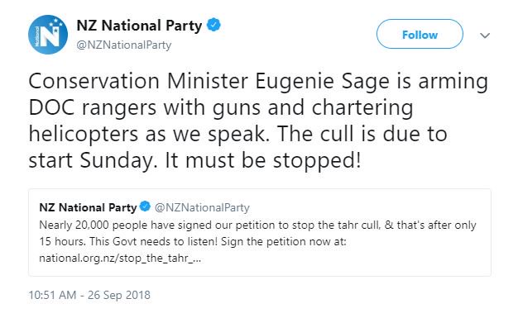This screenshot has height=313, width=518.
Task: Click the white N letter in the logo
Action: (x=49, y=36)
